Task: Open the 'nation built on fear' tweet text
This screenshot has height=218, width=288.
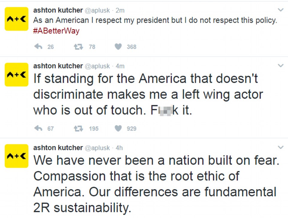Action: click(x=156, y=183)
